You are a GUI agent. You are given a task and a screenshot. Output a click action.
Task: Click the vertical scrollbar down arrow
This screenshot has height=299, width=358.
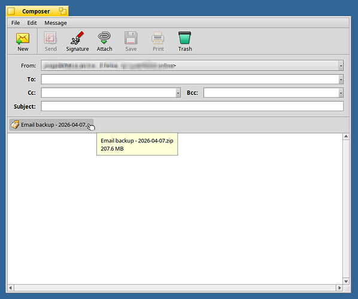pos(346,281)
